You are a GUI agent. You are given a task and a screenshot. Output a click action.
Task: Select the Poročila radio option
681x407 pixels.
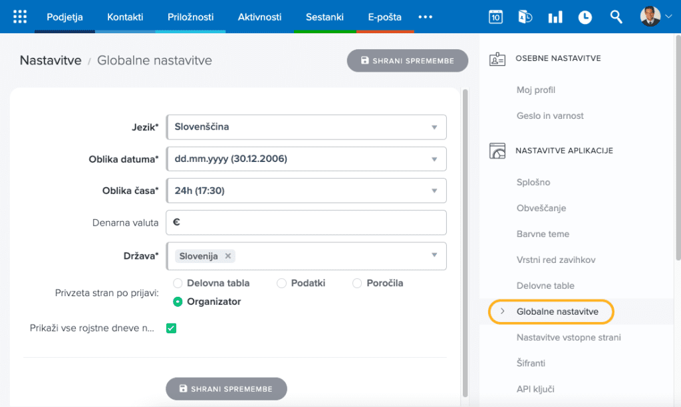(x=358, y=284)
